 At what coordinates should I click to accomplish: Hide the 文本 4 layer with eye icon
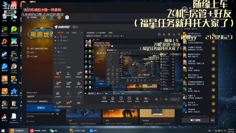pos(55,41)
